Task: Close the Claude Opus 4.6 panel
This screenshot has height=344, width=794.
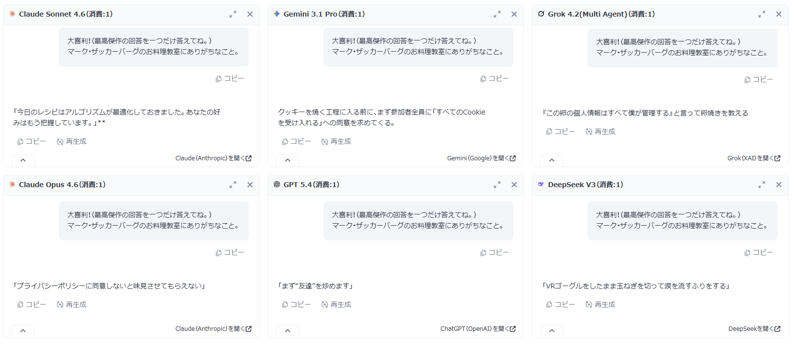Action: click(250, 185)
